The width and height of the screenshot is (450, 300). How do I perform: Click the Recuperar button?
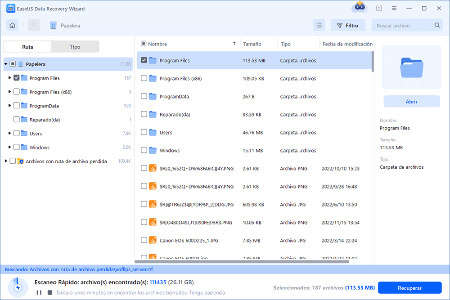click(409, 288)
